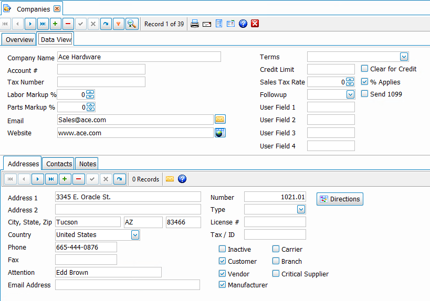Click the Zip code field 83466
The height and width of the screenshot is (301, 430).
(183, 222)
